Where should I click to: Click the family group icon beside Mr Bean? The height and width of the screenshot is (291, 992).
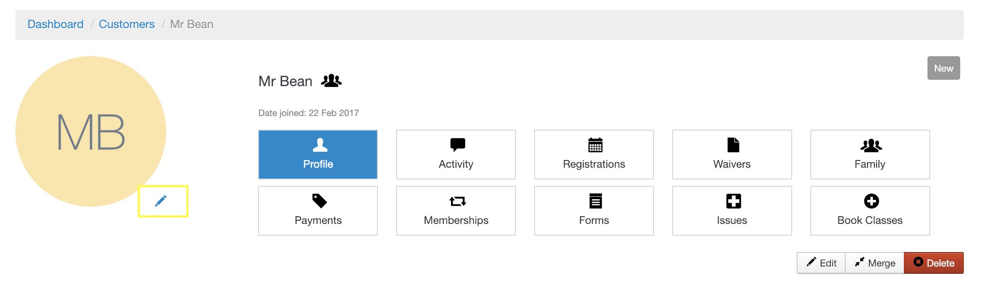pos(331,81)
